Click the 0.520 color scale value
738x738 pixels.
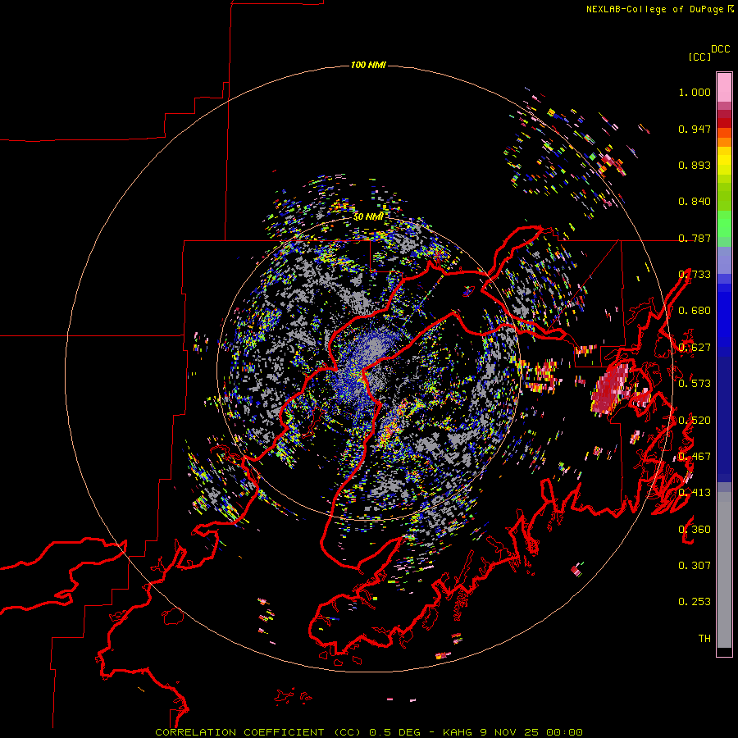click(x=695, y=421)
